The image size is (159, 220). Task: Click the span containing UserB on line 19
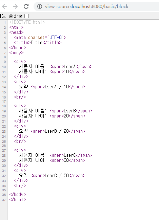pos(71,111)
